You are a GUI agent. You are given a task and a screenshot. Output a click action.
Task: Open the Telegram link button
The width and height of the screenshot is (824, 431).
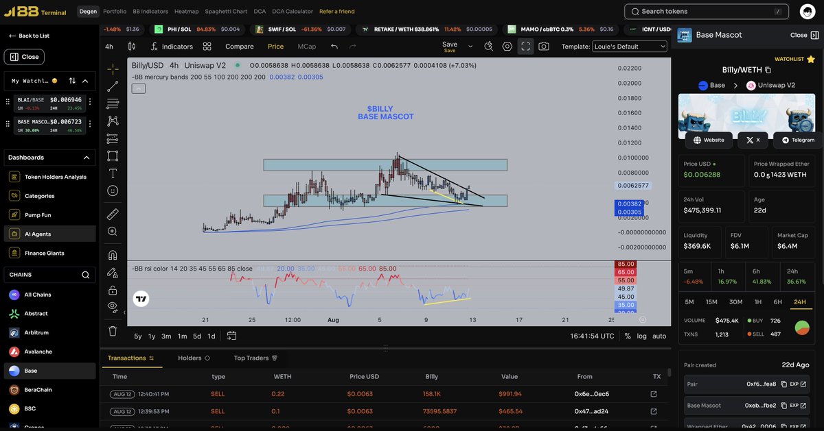tap(798, 140)
